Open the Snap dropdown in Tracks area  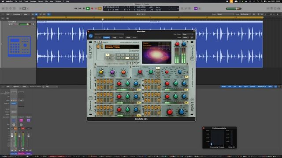(226, 14)
